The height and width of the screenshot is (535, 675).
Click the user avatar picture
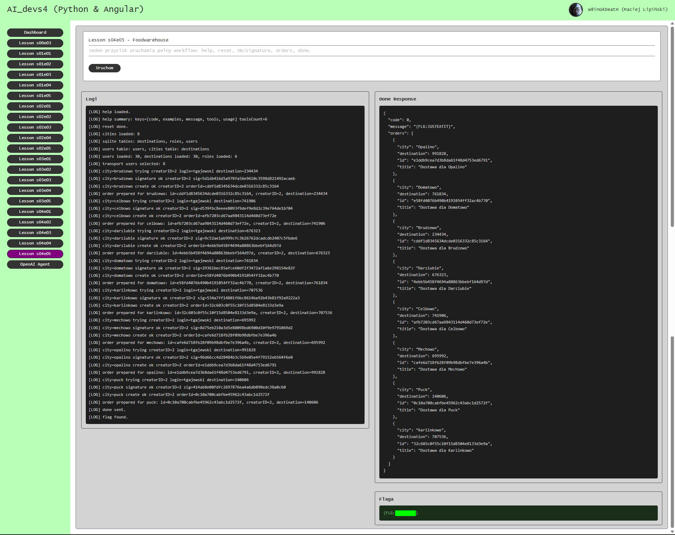pyautogui.click(x=576, y=9)
